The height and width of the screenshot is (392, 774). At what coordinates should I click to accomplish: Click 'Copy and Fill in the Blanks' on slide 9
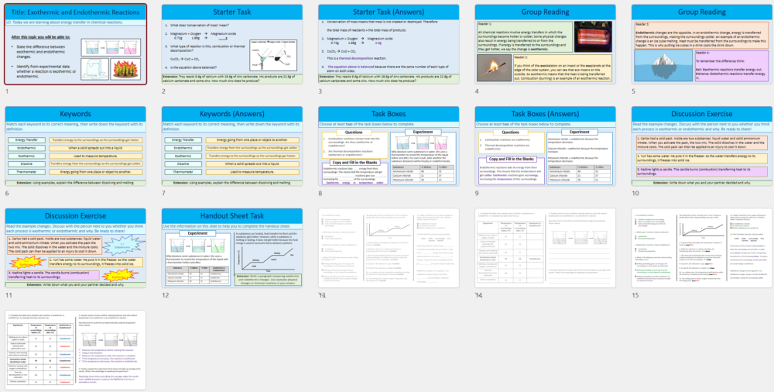click(x=512, y=159)
